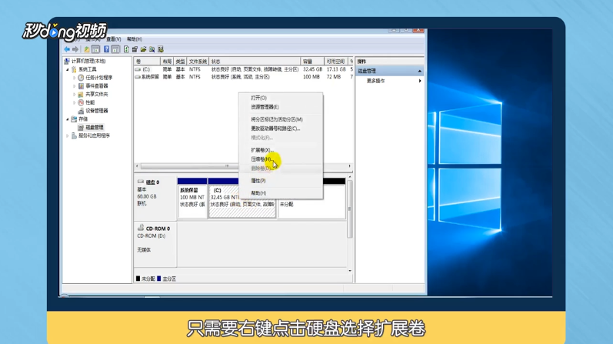The width and height of the screenshot is (613, 344).
Task: Click the Forward arrow toolbar icon
Action: coord(75,49)
